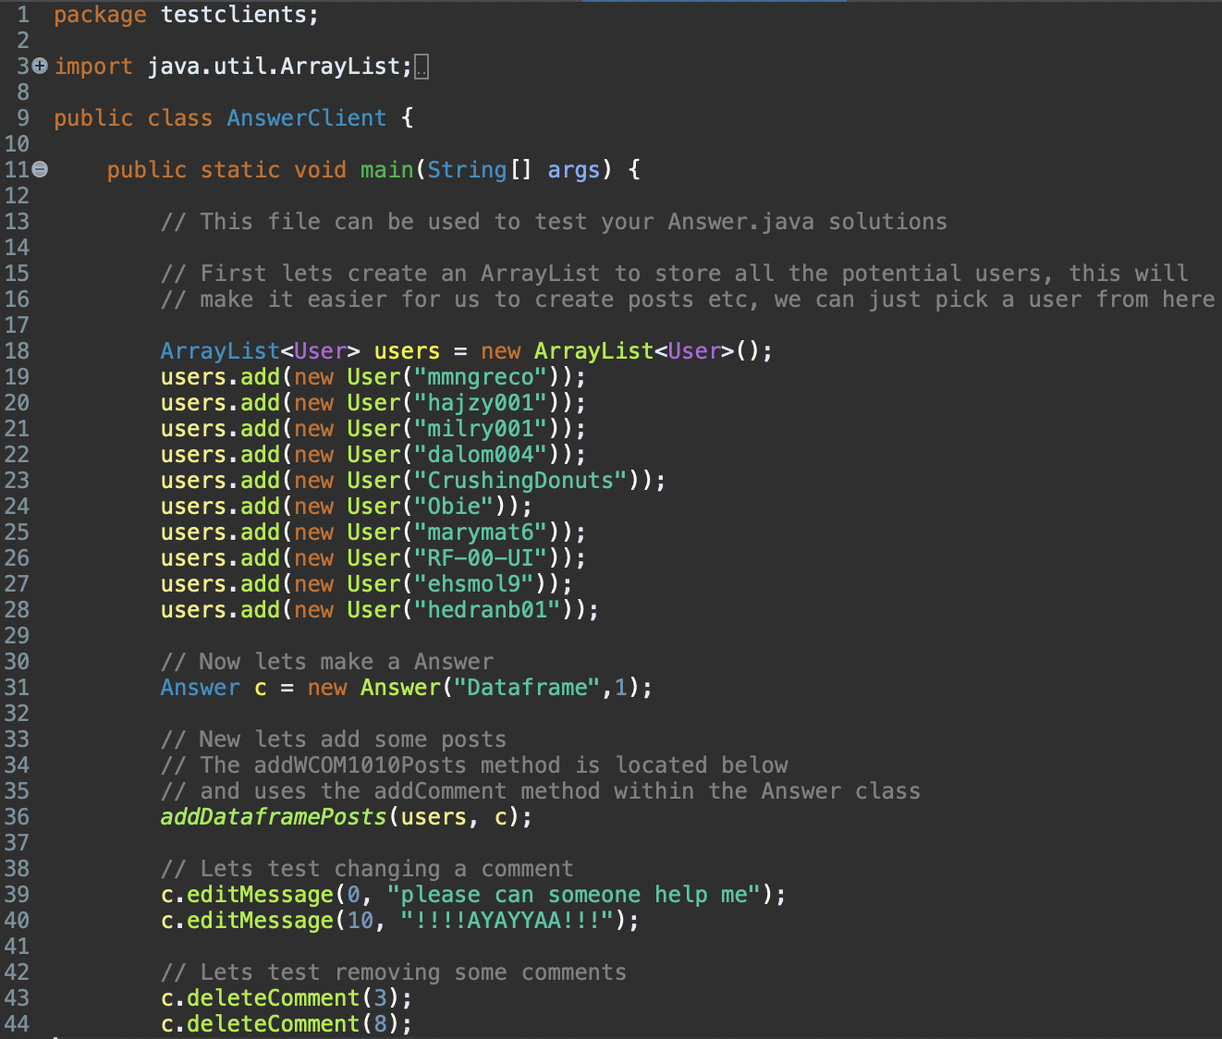Place cursor on the package testclients statement
This screenshot has height=1039, width=1222.
click(x=185, y=14)
